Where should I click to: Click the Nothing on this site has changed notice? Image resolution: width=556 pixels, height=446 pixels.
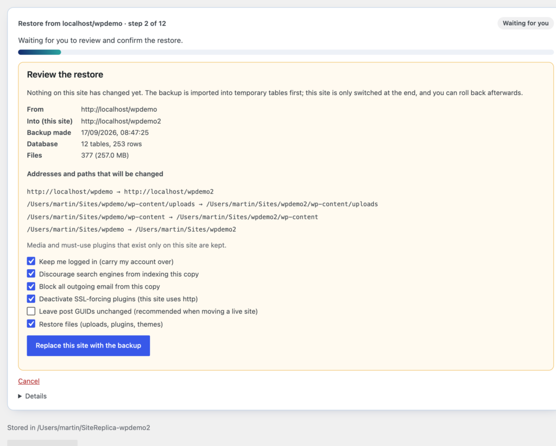tap(275, 93)
